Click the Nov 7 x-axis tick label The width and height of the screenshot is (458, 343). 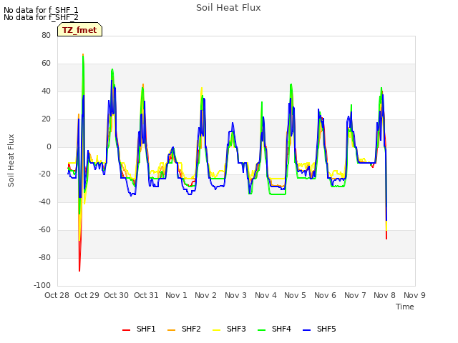tap(355, 295)
